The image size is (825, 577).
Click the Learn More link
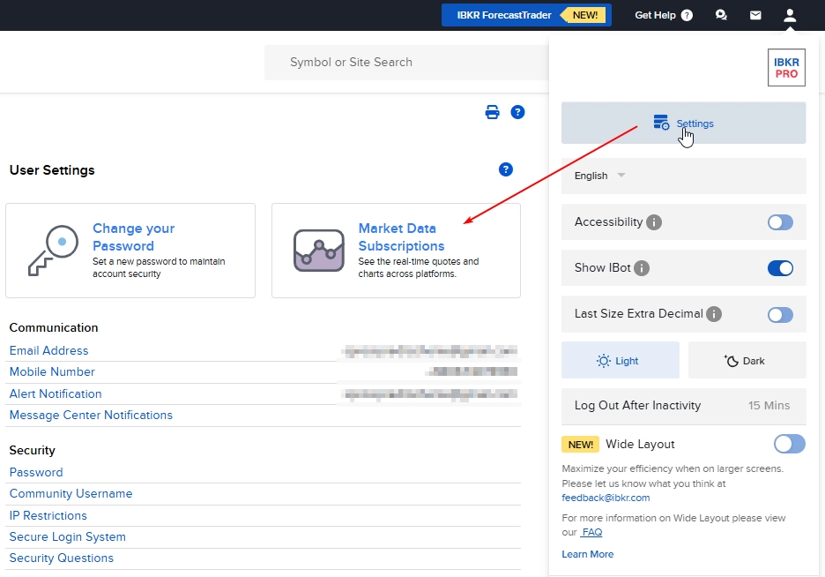point(587,553)
